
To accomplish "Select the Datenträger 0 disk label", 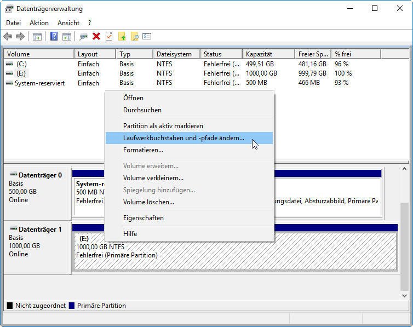I will [37, 193].
